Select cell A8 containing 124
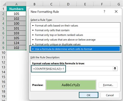 click(x=16, y=43)
